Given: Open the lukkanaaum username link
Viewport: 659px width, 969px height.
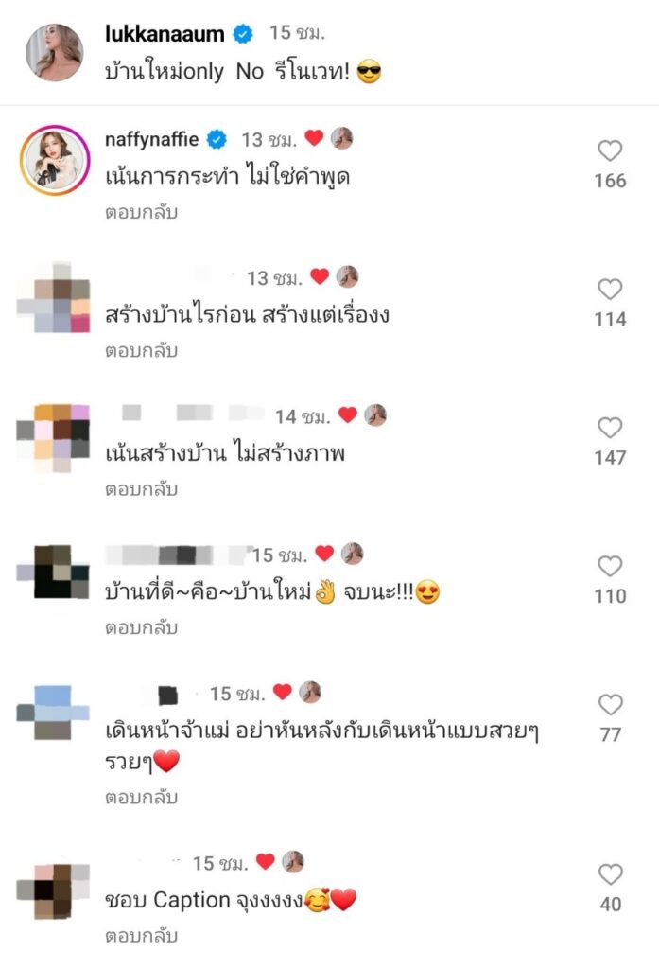Looking at the screenshot, I should [x=165, y=33].
